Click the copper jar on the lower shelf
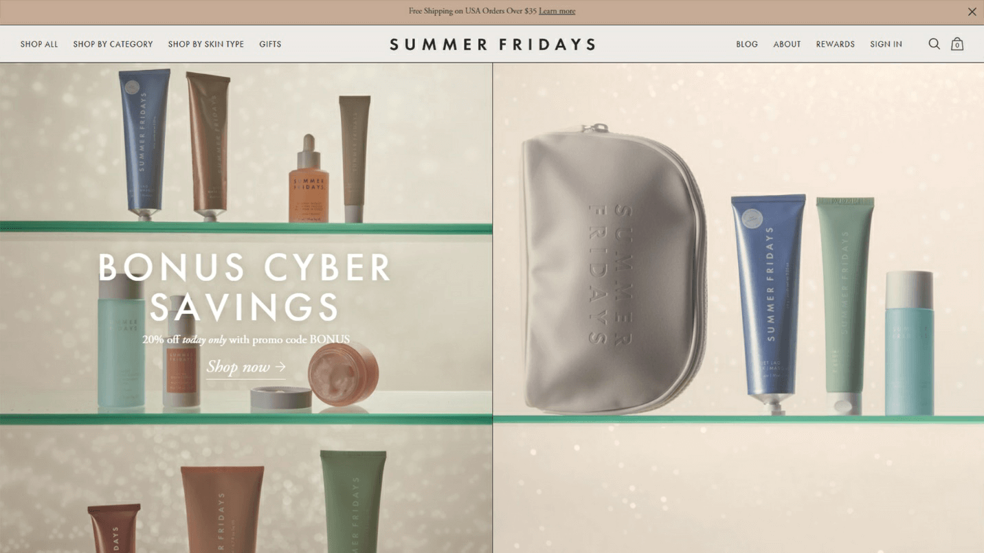The image size is (984, 553). (x=343, y=374)
